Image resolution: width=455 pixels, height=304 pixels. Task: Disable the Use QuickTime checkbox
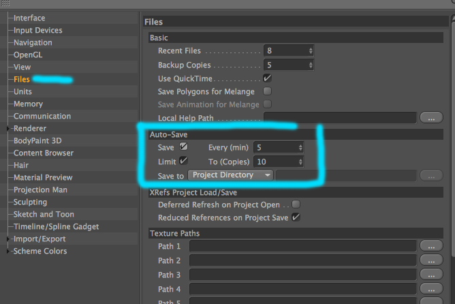tap(267, 78)
